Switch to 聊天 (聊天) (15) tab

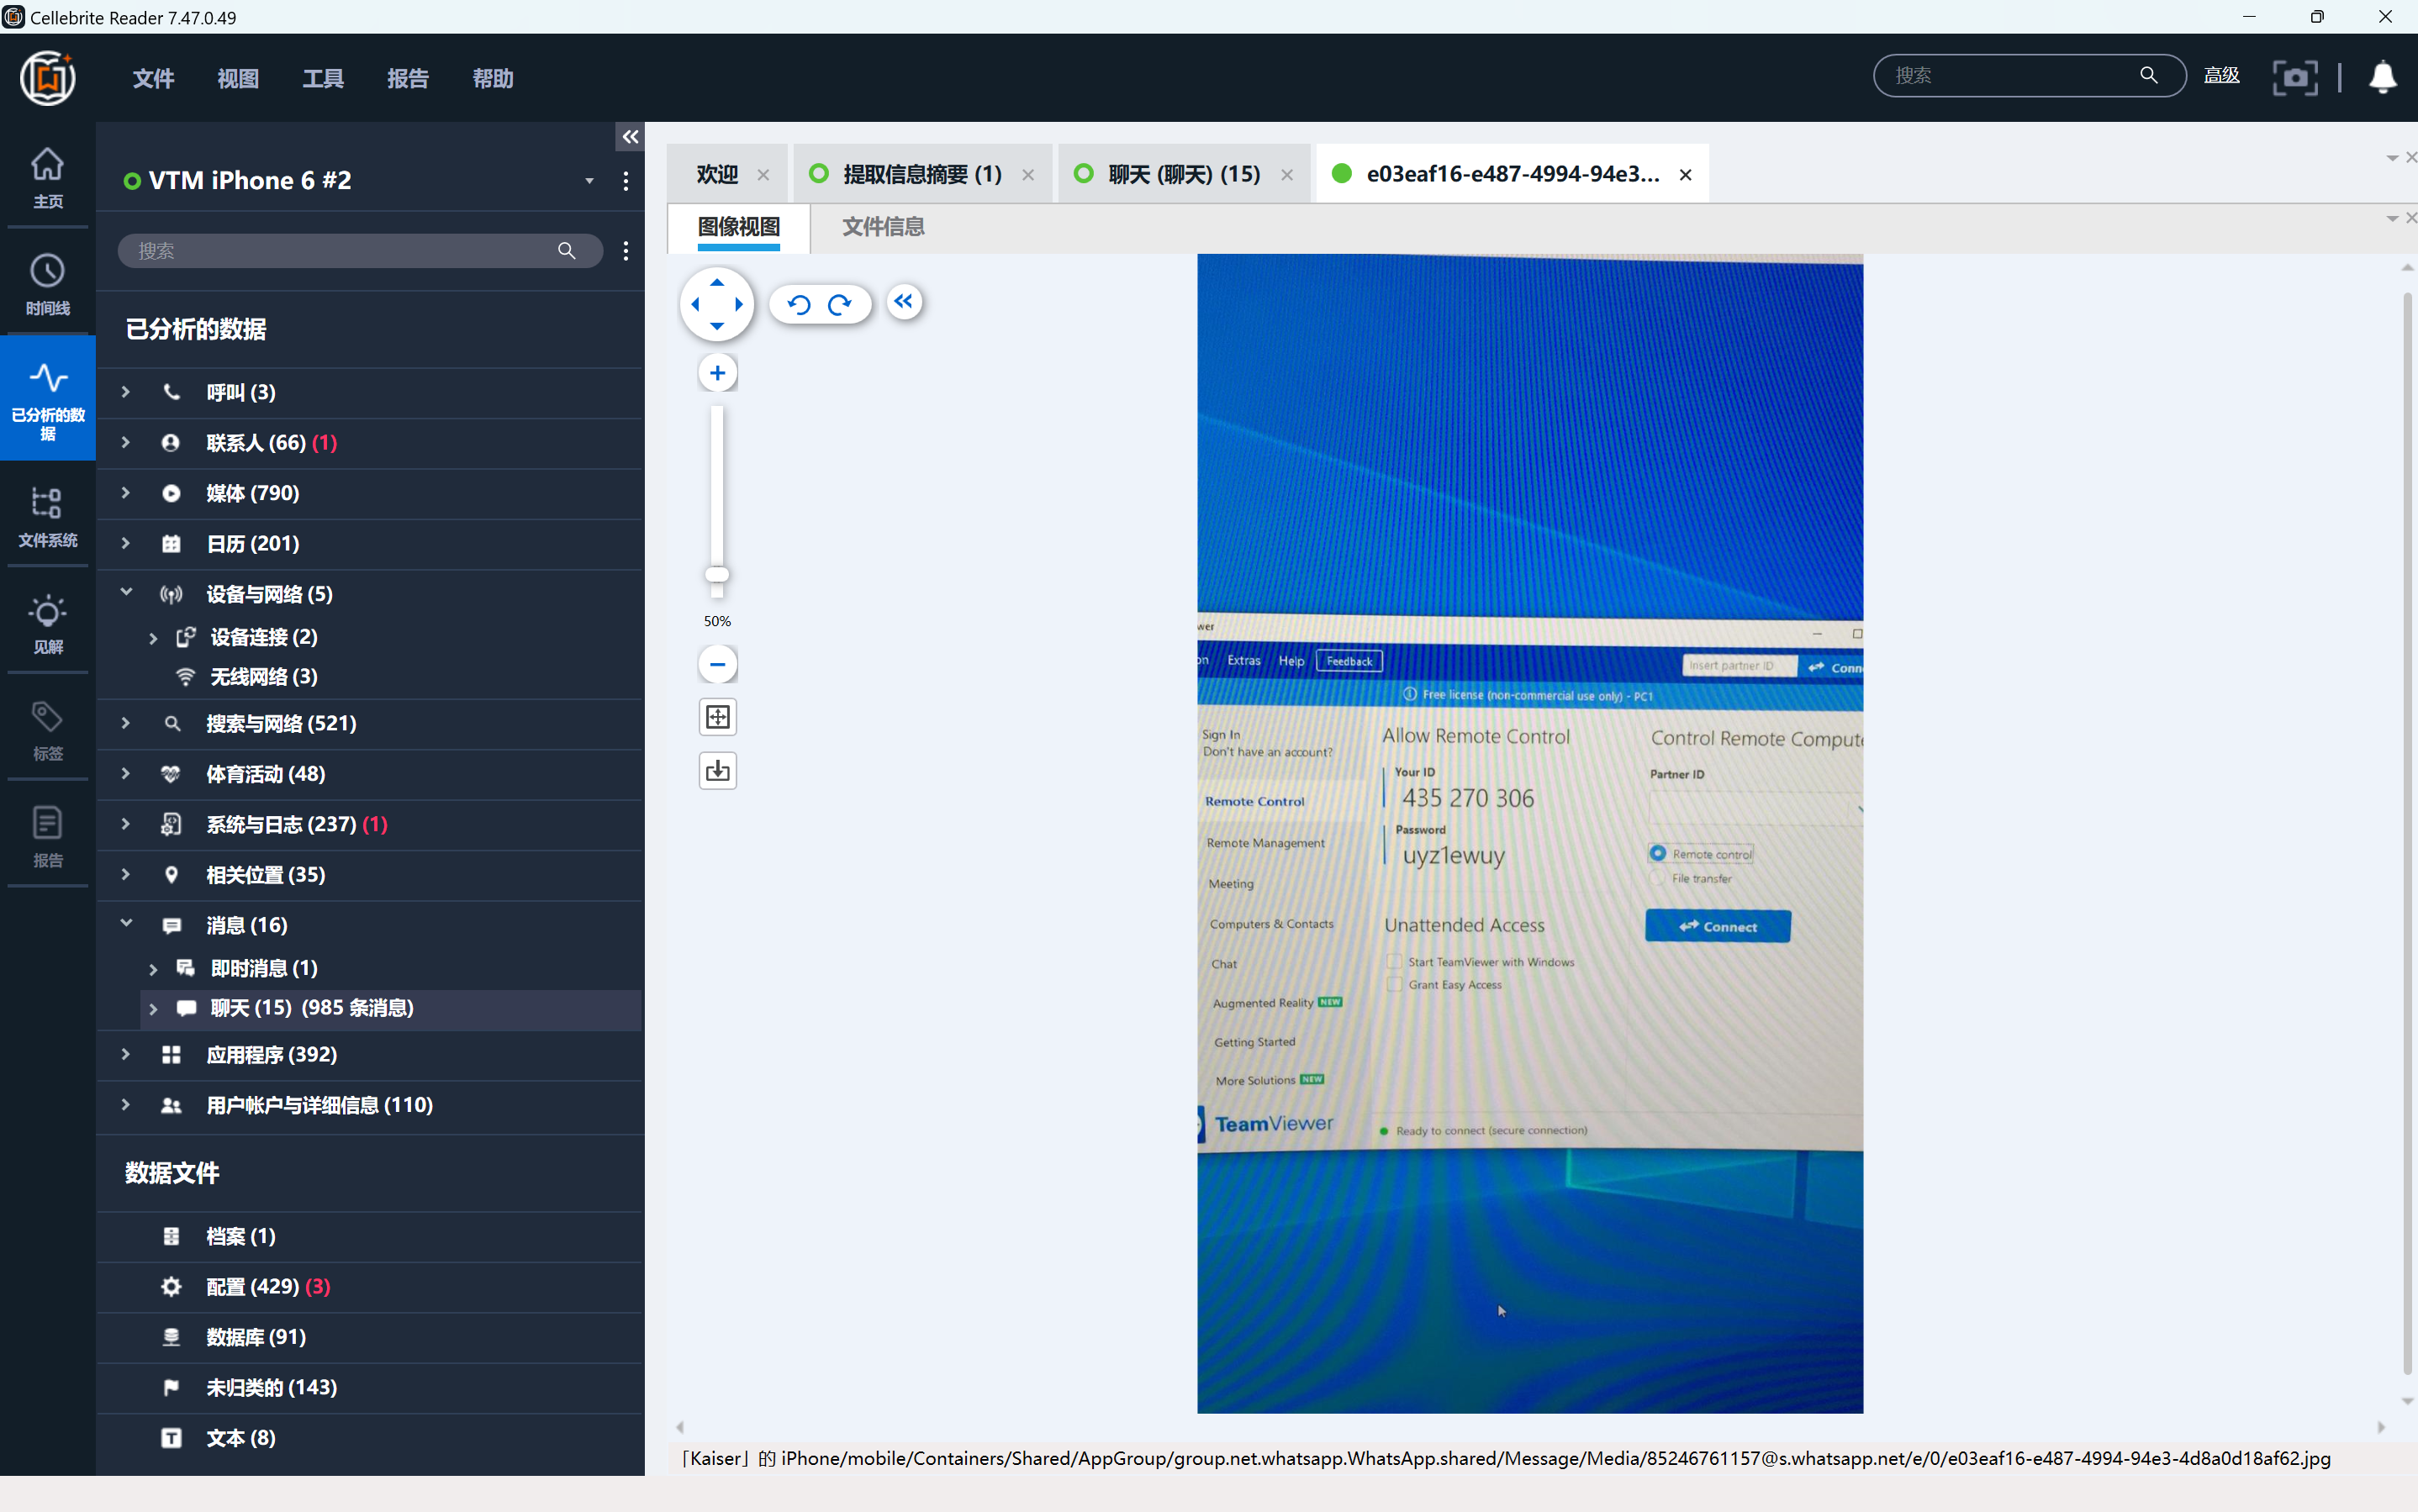(x=1184, y=174)
